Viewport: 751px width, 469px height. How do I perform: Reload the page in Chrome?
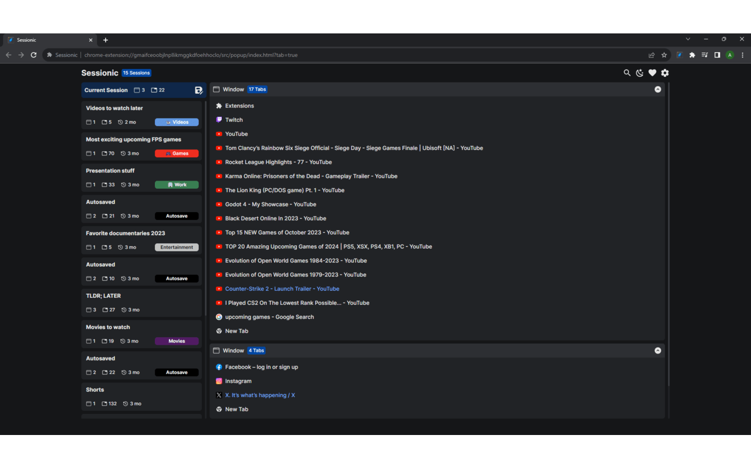click(x=33, y=55)
